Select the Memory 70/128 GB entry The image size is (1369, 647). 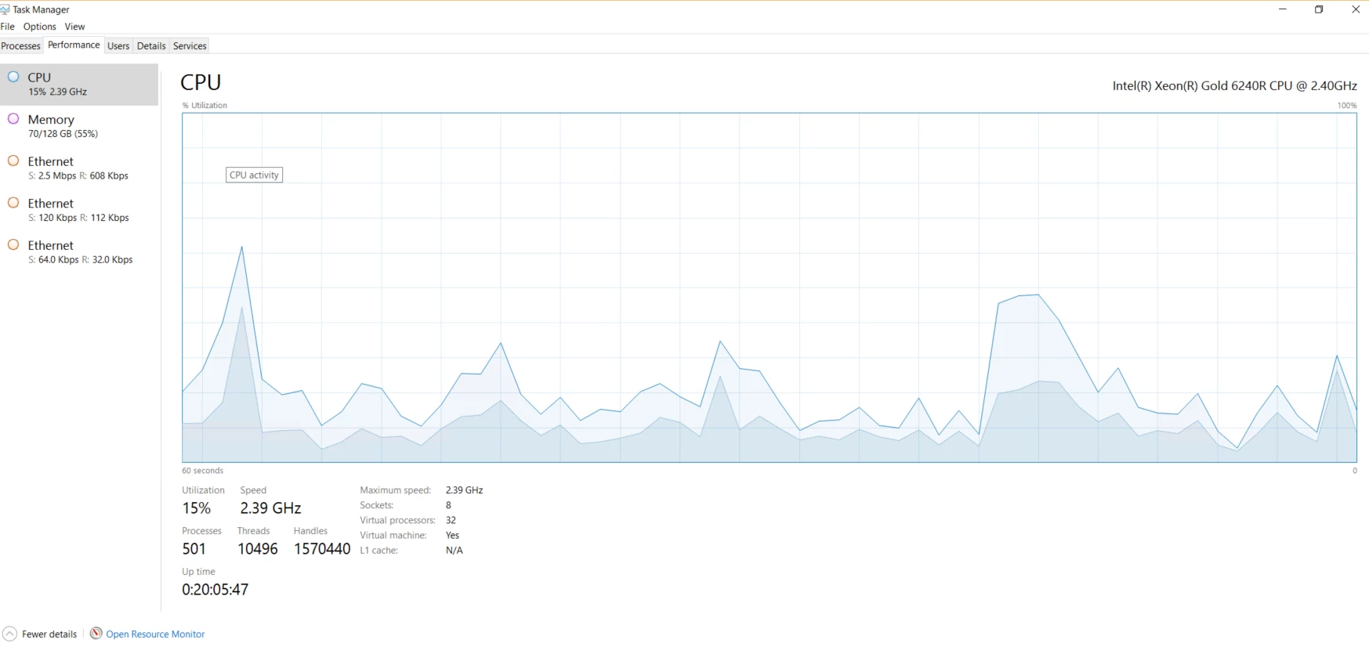pyautogui.click(x=79, y=126)
